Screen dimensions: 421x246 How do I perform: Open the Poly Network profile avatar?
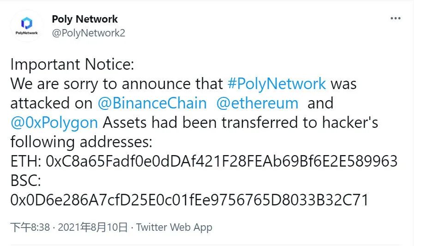coord(27,26)
